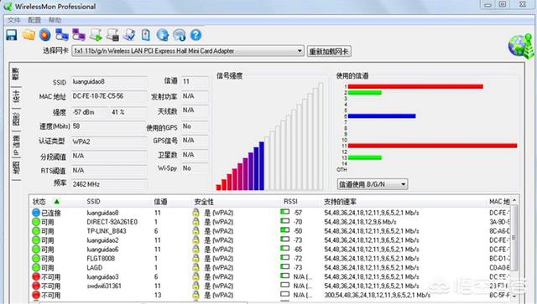This screenshot has width=537, height=304.
Task: Open the 配置 menu
Action: (x=34, y=20)
